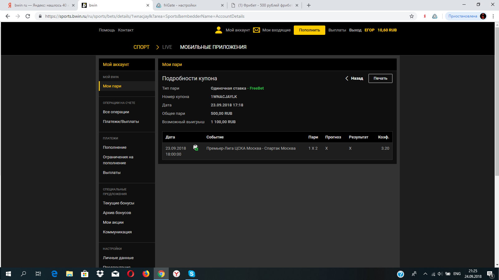Open Windows Start menu
The width and height of the screenshot is (499, 280).
[x=8, y=274]
